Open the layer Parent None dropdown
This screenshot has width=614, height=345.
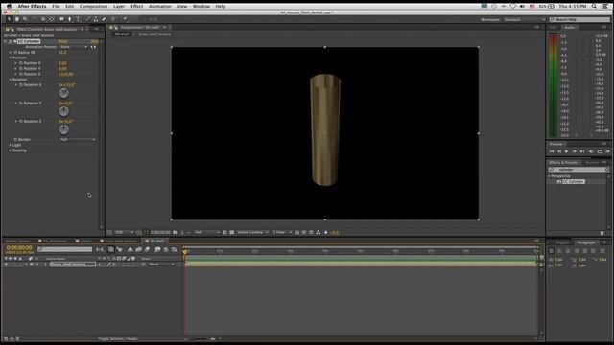(161, 264)
